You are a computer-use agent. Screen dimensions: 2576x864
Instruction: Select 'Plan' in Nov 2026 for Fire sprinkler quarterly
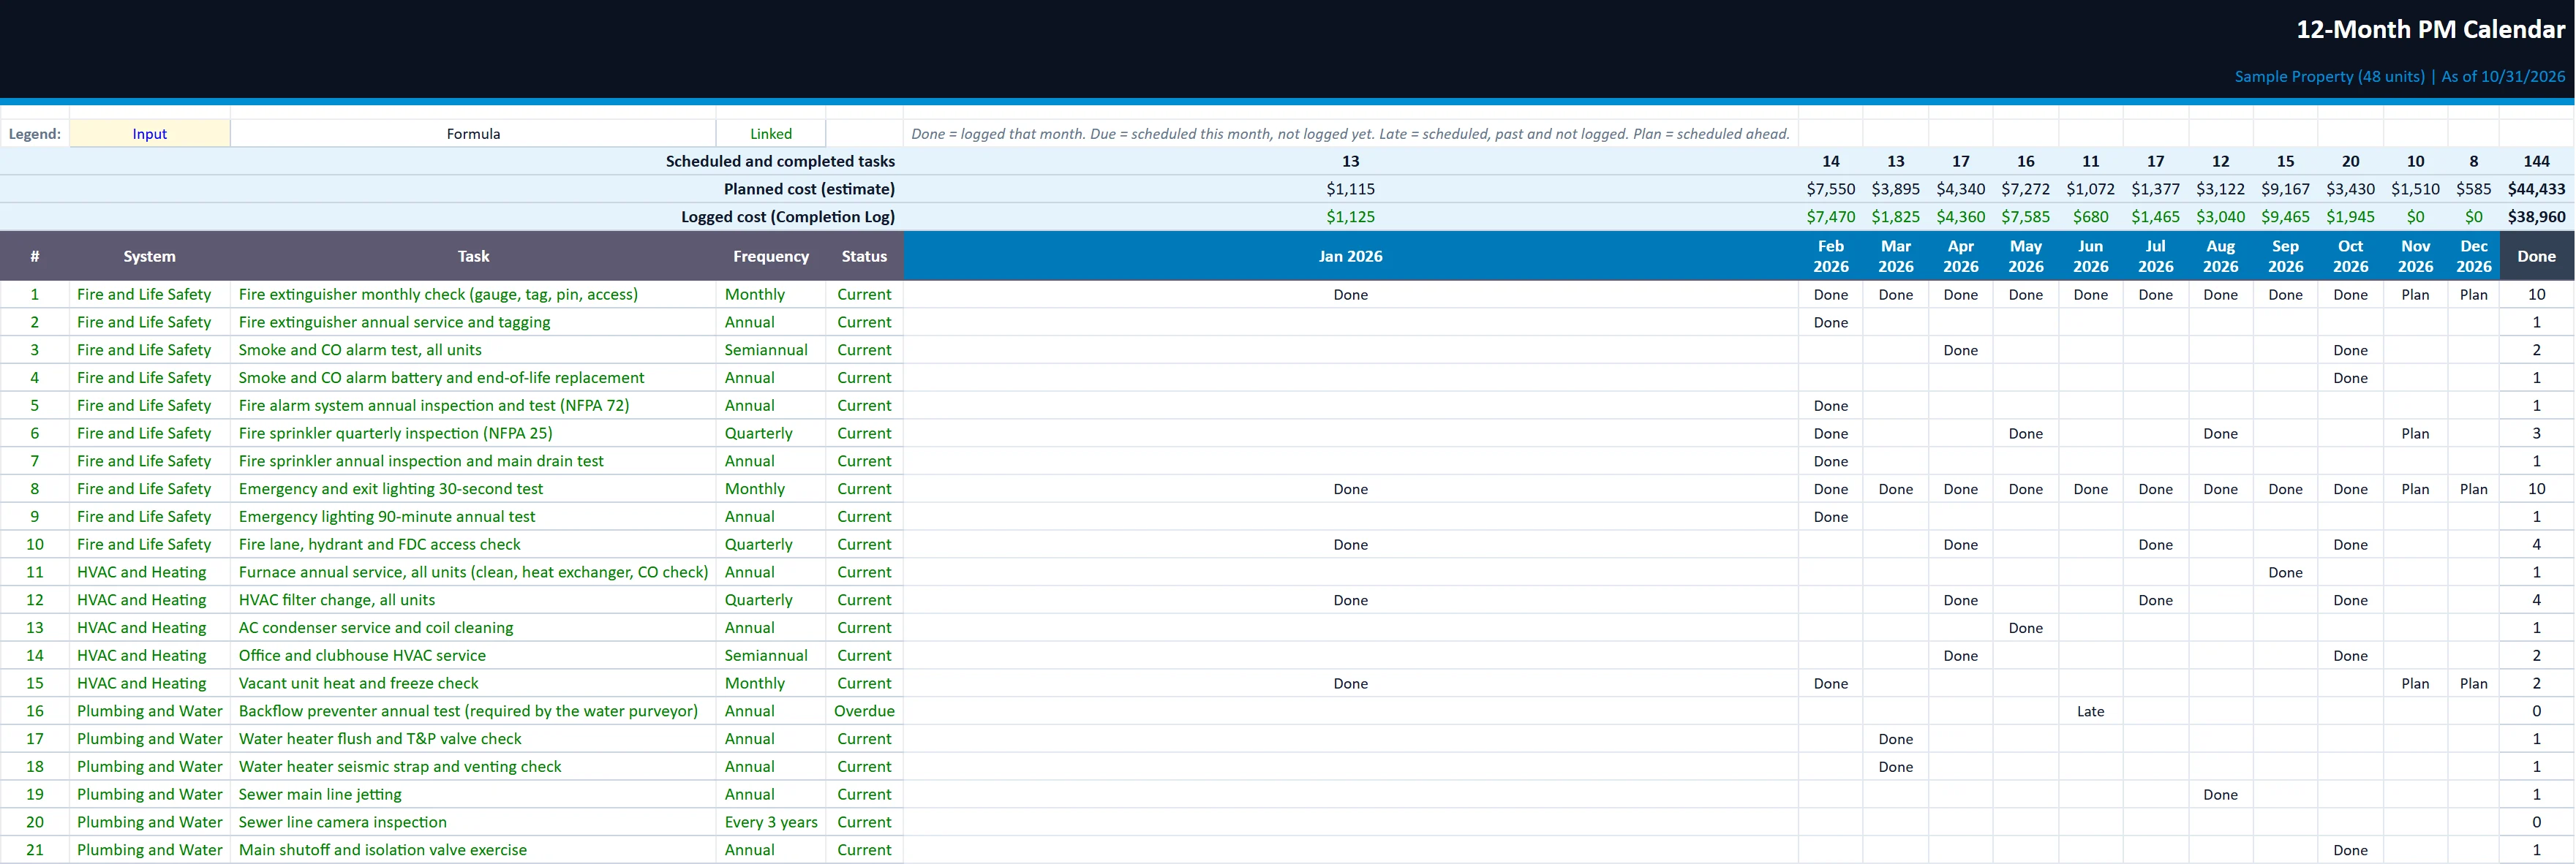[2415, 433]
